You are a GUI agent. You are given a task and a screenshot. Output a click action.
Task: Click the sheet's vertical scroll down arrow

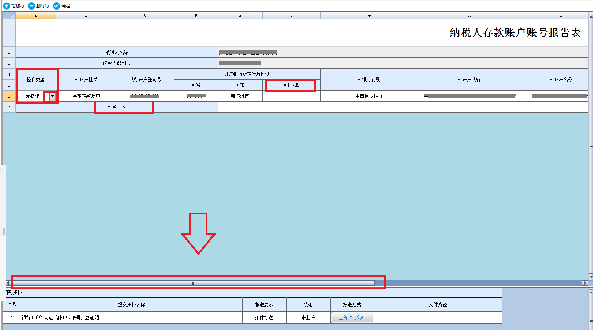coord(590,276)
